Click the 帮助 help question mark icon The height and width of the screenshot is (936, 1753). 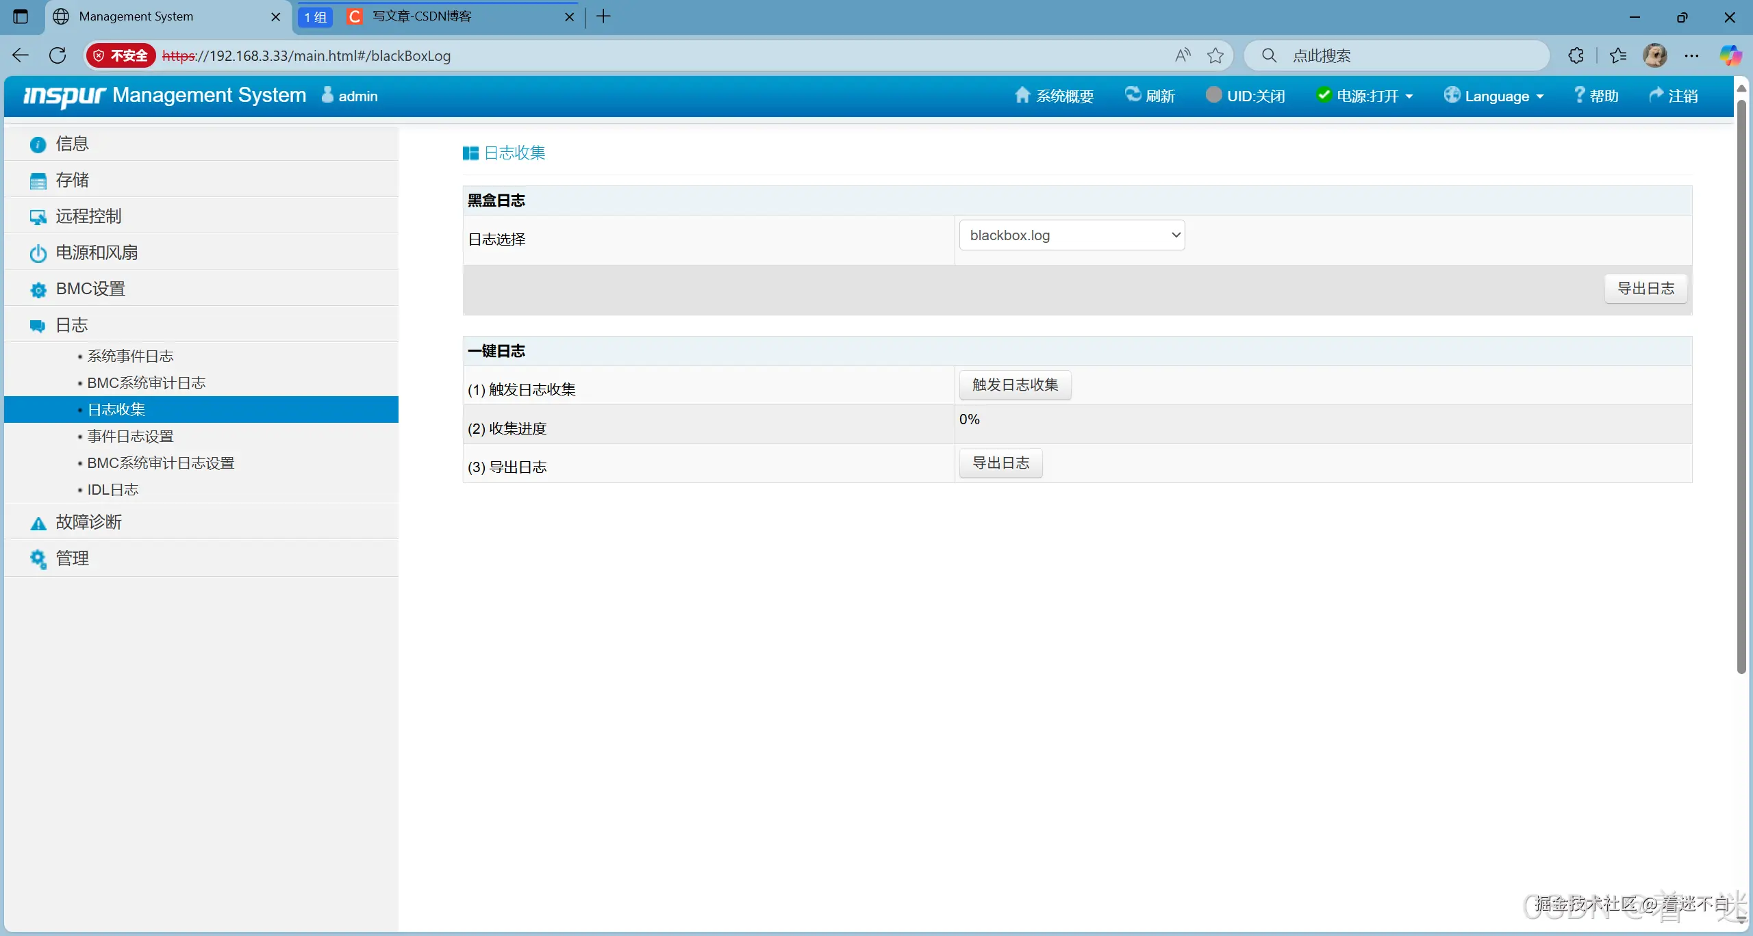tap(1579, 95)
